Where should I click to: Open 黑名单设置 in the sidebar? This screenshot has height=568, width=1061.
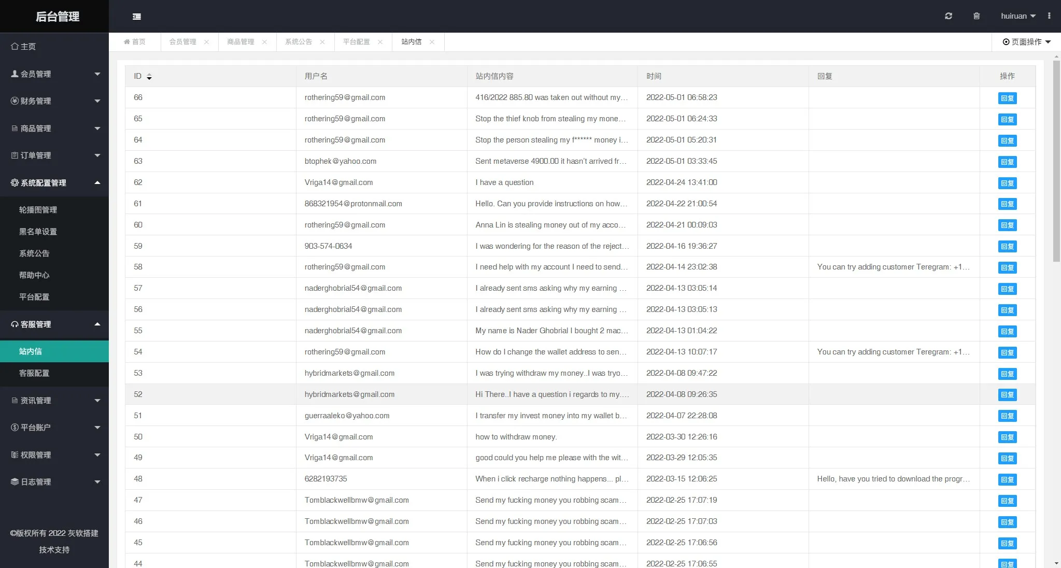38,232
